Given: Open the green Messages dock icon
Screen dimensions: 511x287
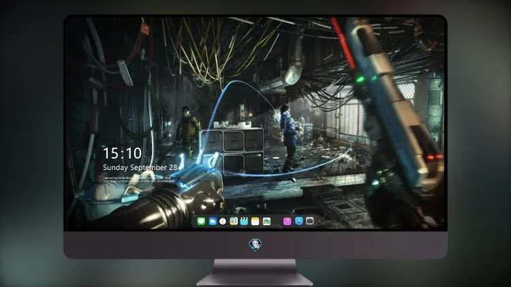Looking at the screenshot, I should pos(201,222).
